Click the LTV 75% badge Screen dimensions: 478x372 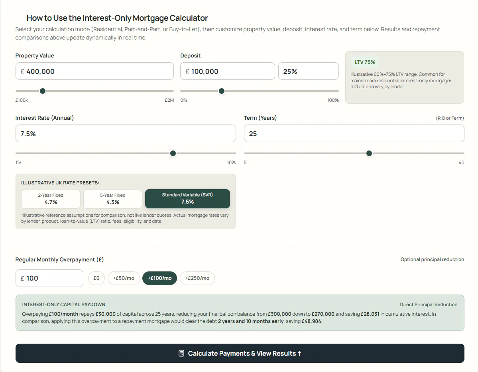pyautogui.click(x=365, y=62)
